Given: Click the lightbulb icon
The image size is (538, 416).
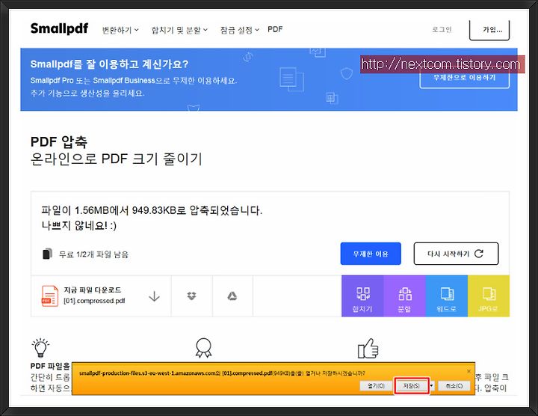Looking at the screenshot, I should point(40,348).
